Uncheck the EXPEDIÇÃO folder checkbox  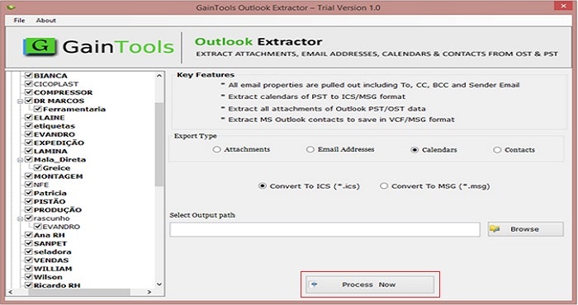click(x=29, y=143)
